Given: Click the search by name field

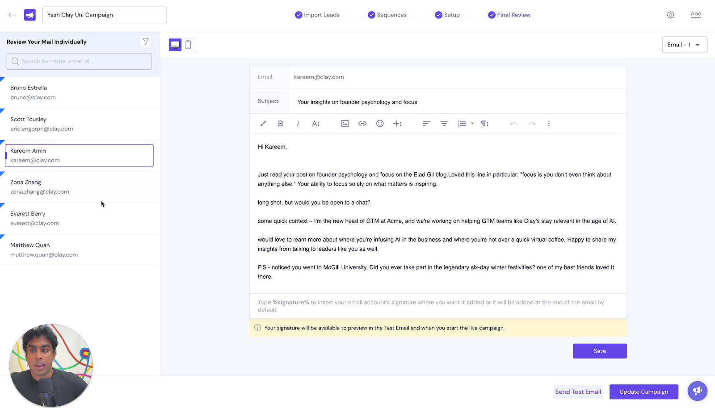Looking at the screenshot, I should [x=79, y=61].
